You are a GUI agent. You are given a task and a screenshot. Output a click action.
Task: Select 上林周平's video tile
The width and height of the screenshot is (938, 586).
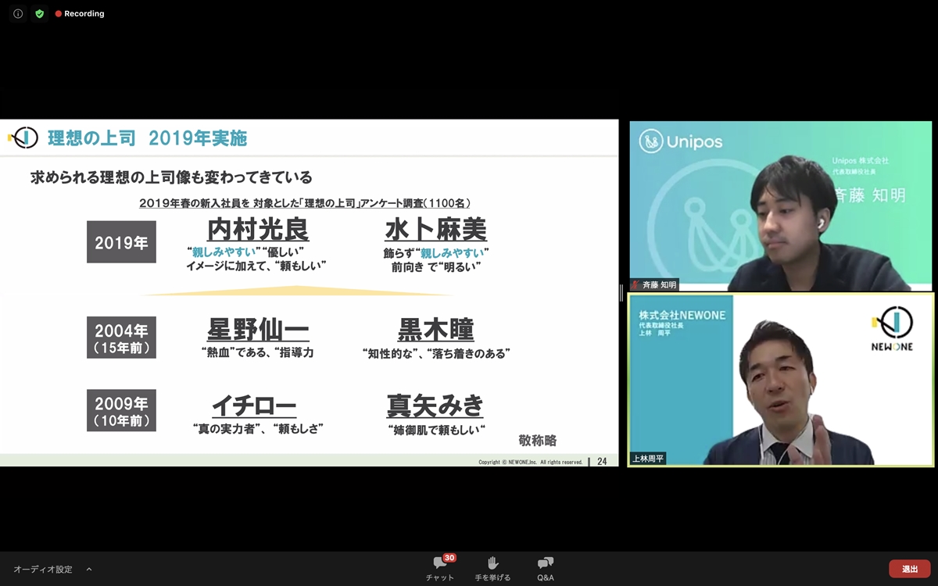[x=780, y=380]
